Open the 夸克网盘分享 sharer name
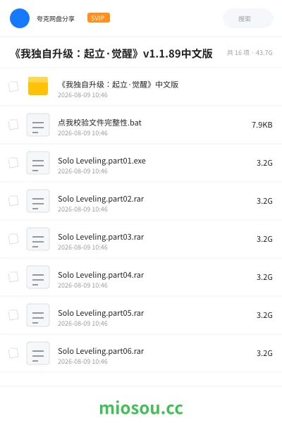The height and width of the screenshot is (423, 282). (x=56, y=18)
